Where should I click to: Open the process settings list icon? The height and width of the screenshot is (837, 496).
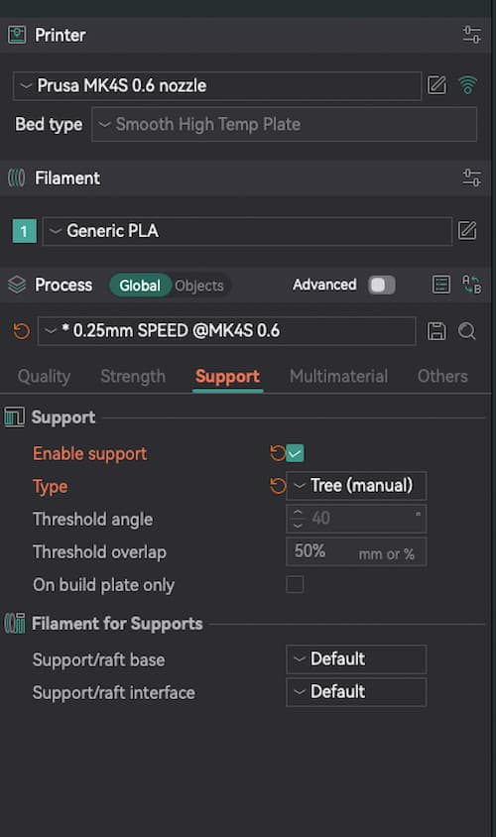pos(441,285)
